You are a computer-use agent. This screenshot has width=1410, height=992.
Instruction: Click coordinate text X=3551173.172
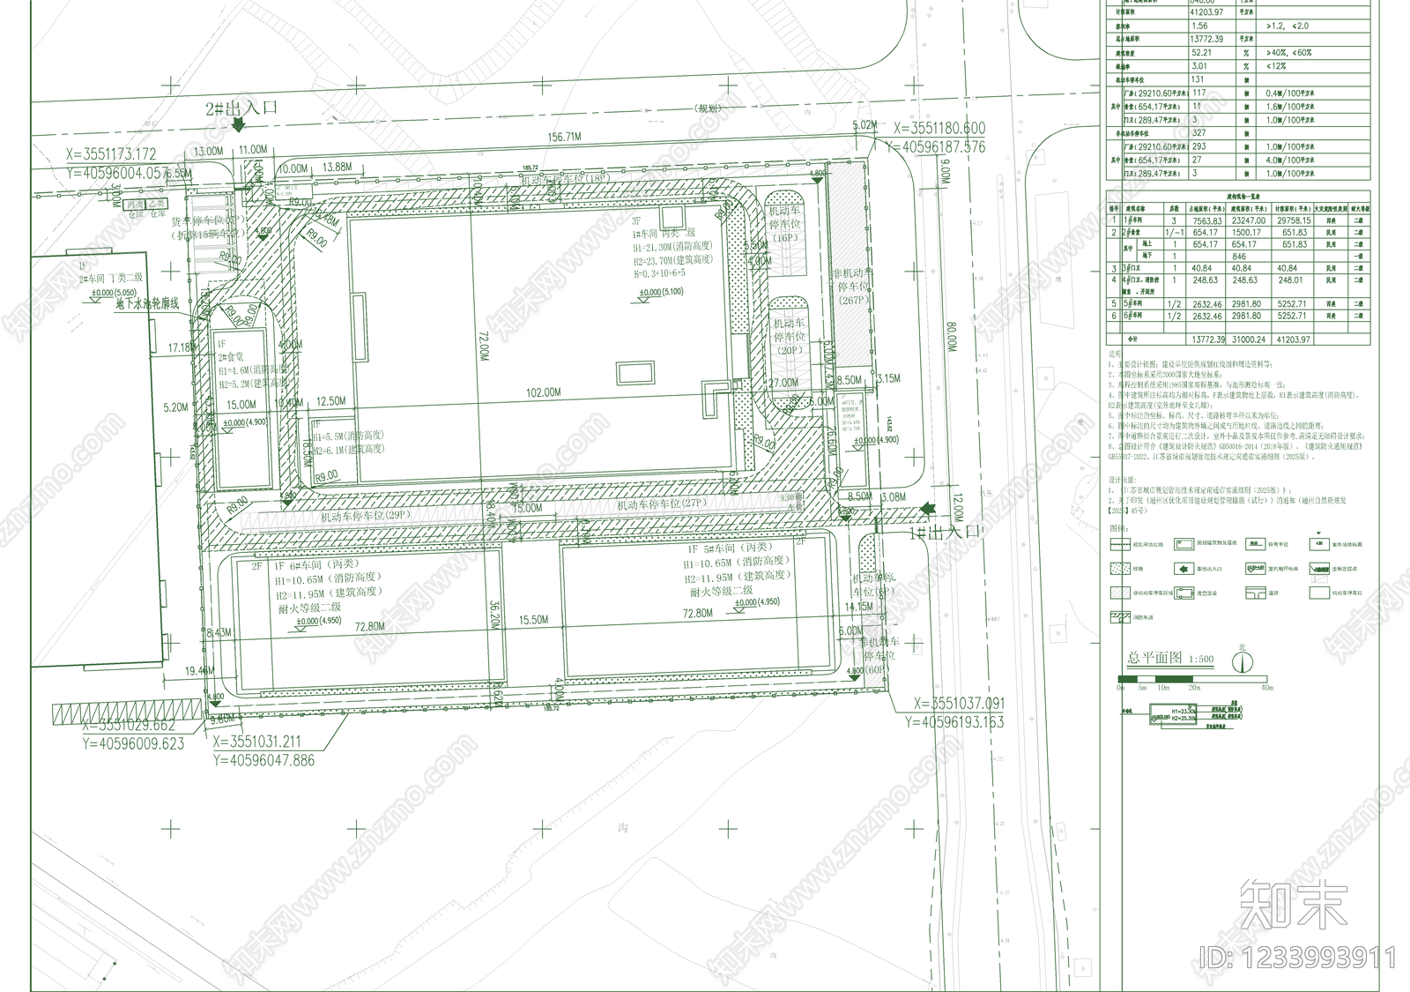pyautogui.click(x=111, y=154)
